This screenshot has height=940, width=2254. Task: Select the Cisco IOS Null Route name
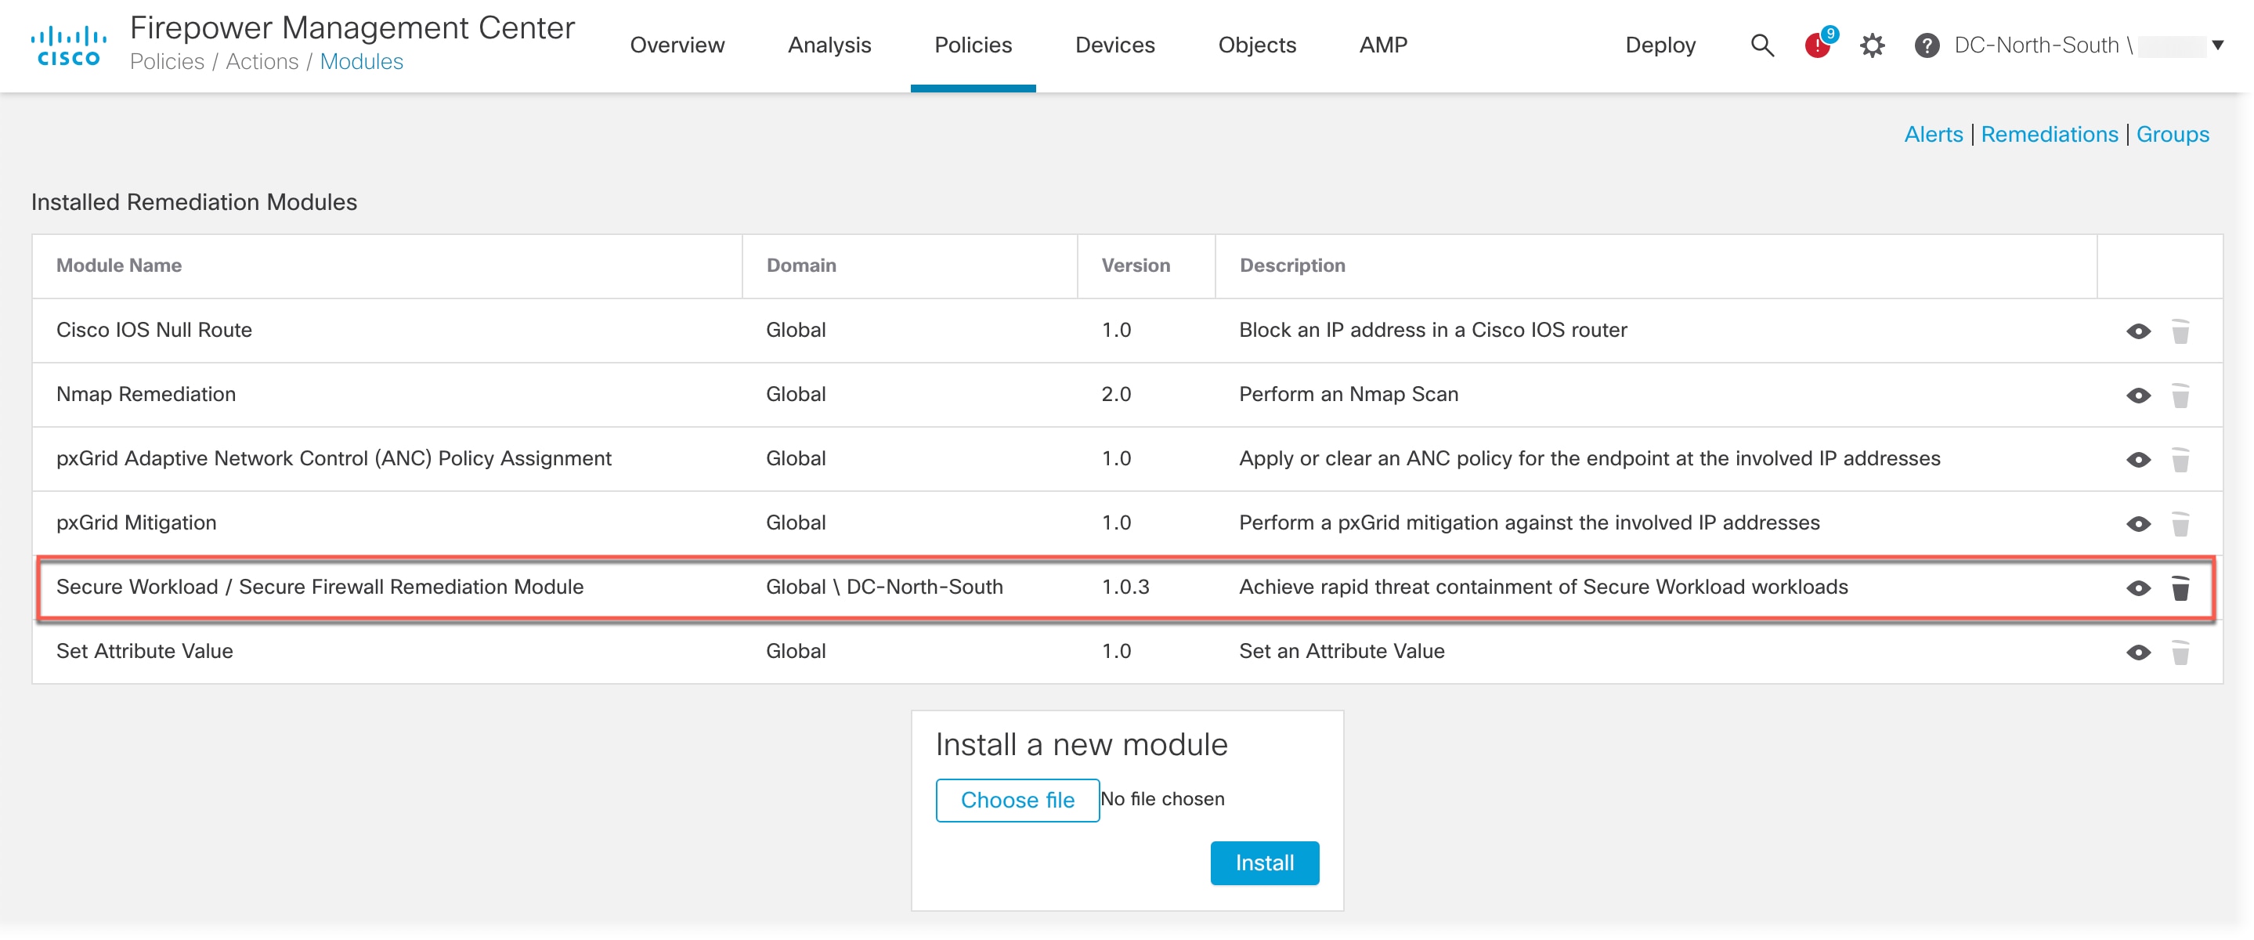coord(154,330)
